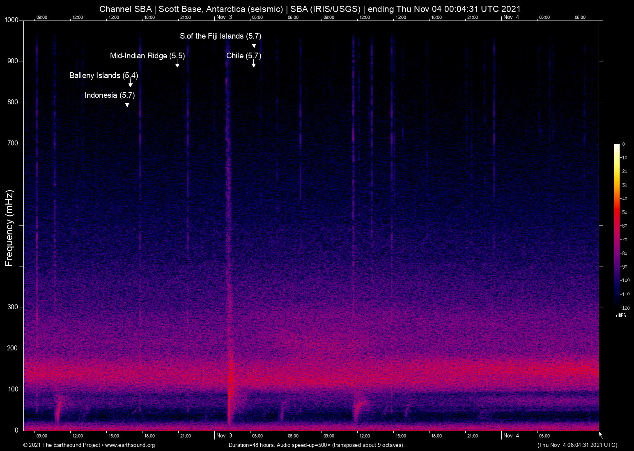Click the 'Chile (5.7)' annotation text
This screenshot has width=634, height=451.
point(243,56)
